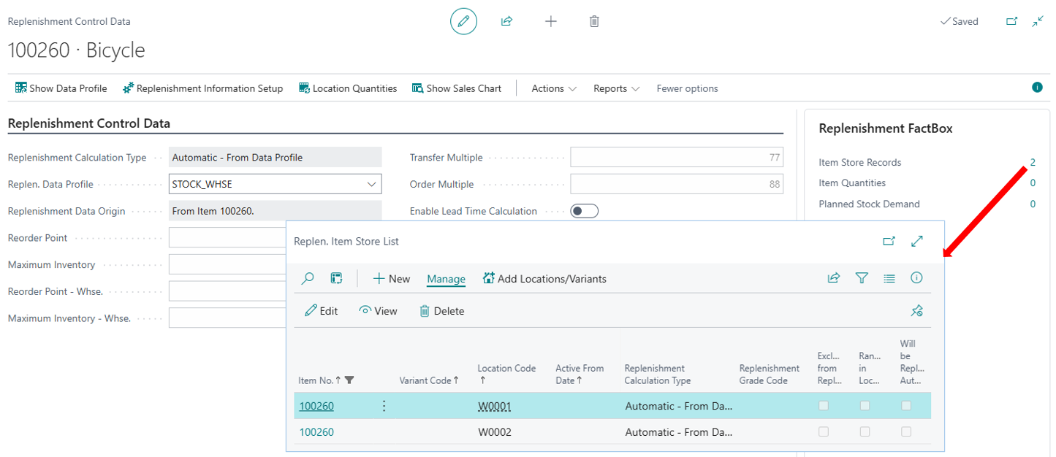This screenshot has width=1056, height=457.
Task: Click the trash delete icon in header
Action: 594,21
